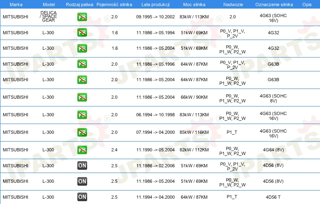Click the Opis column header

coord(307,4)
